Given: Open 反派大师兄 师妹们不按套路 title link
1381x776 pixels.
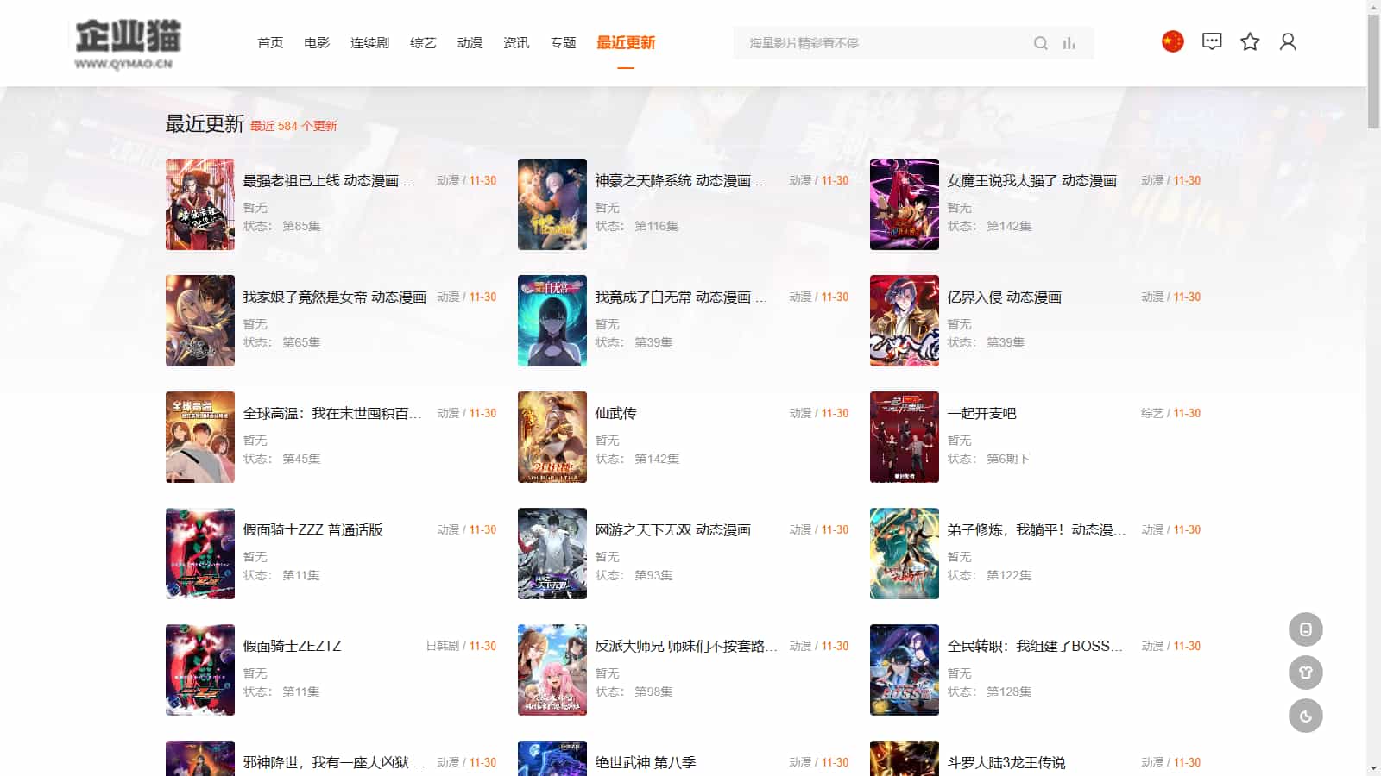Looking at the screenshot, I should (686, 647).
